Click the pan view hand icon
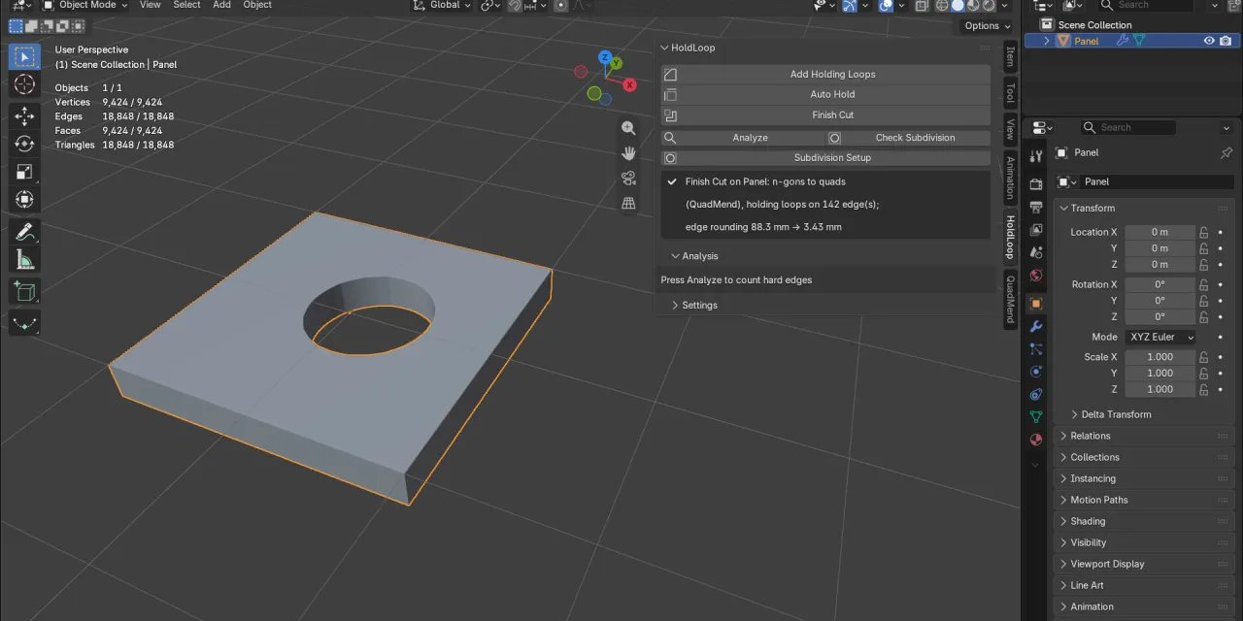This screenshot has width=1243, height=621. (629, 153)
